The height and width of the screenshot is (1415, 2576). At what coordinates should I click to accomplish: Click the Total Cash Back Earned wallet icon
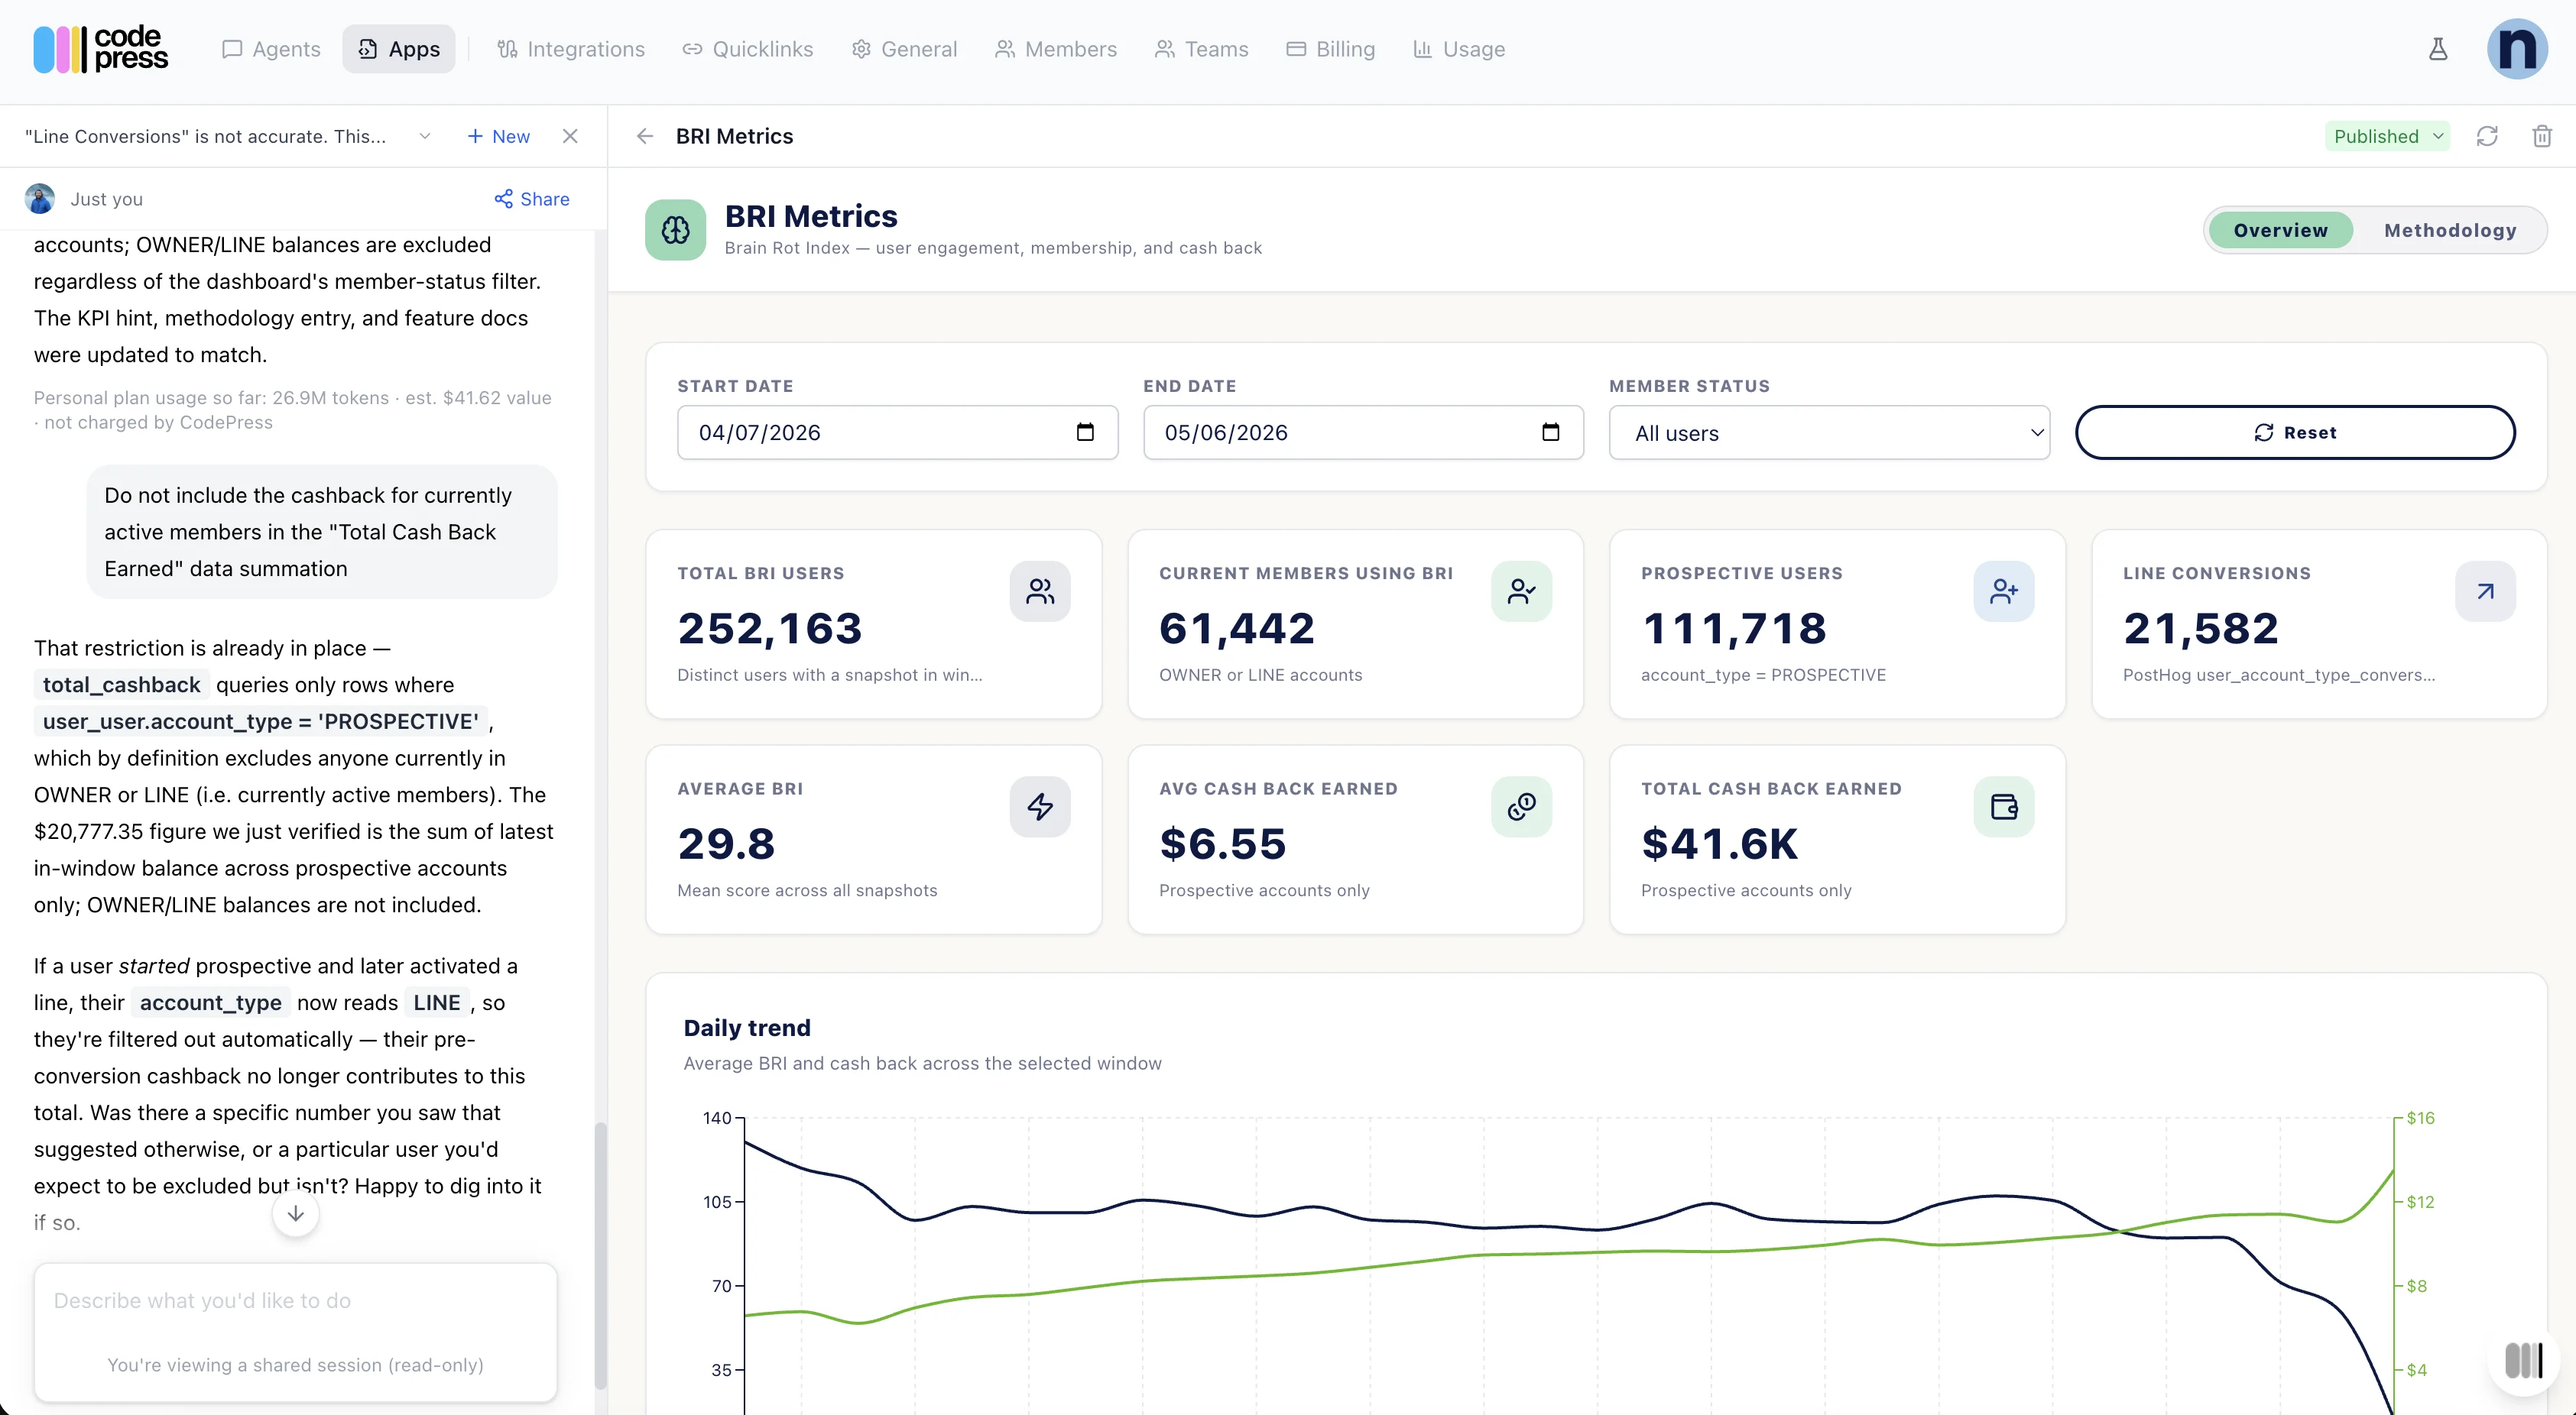2004,808
